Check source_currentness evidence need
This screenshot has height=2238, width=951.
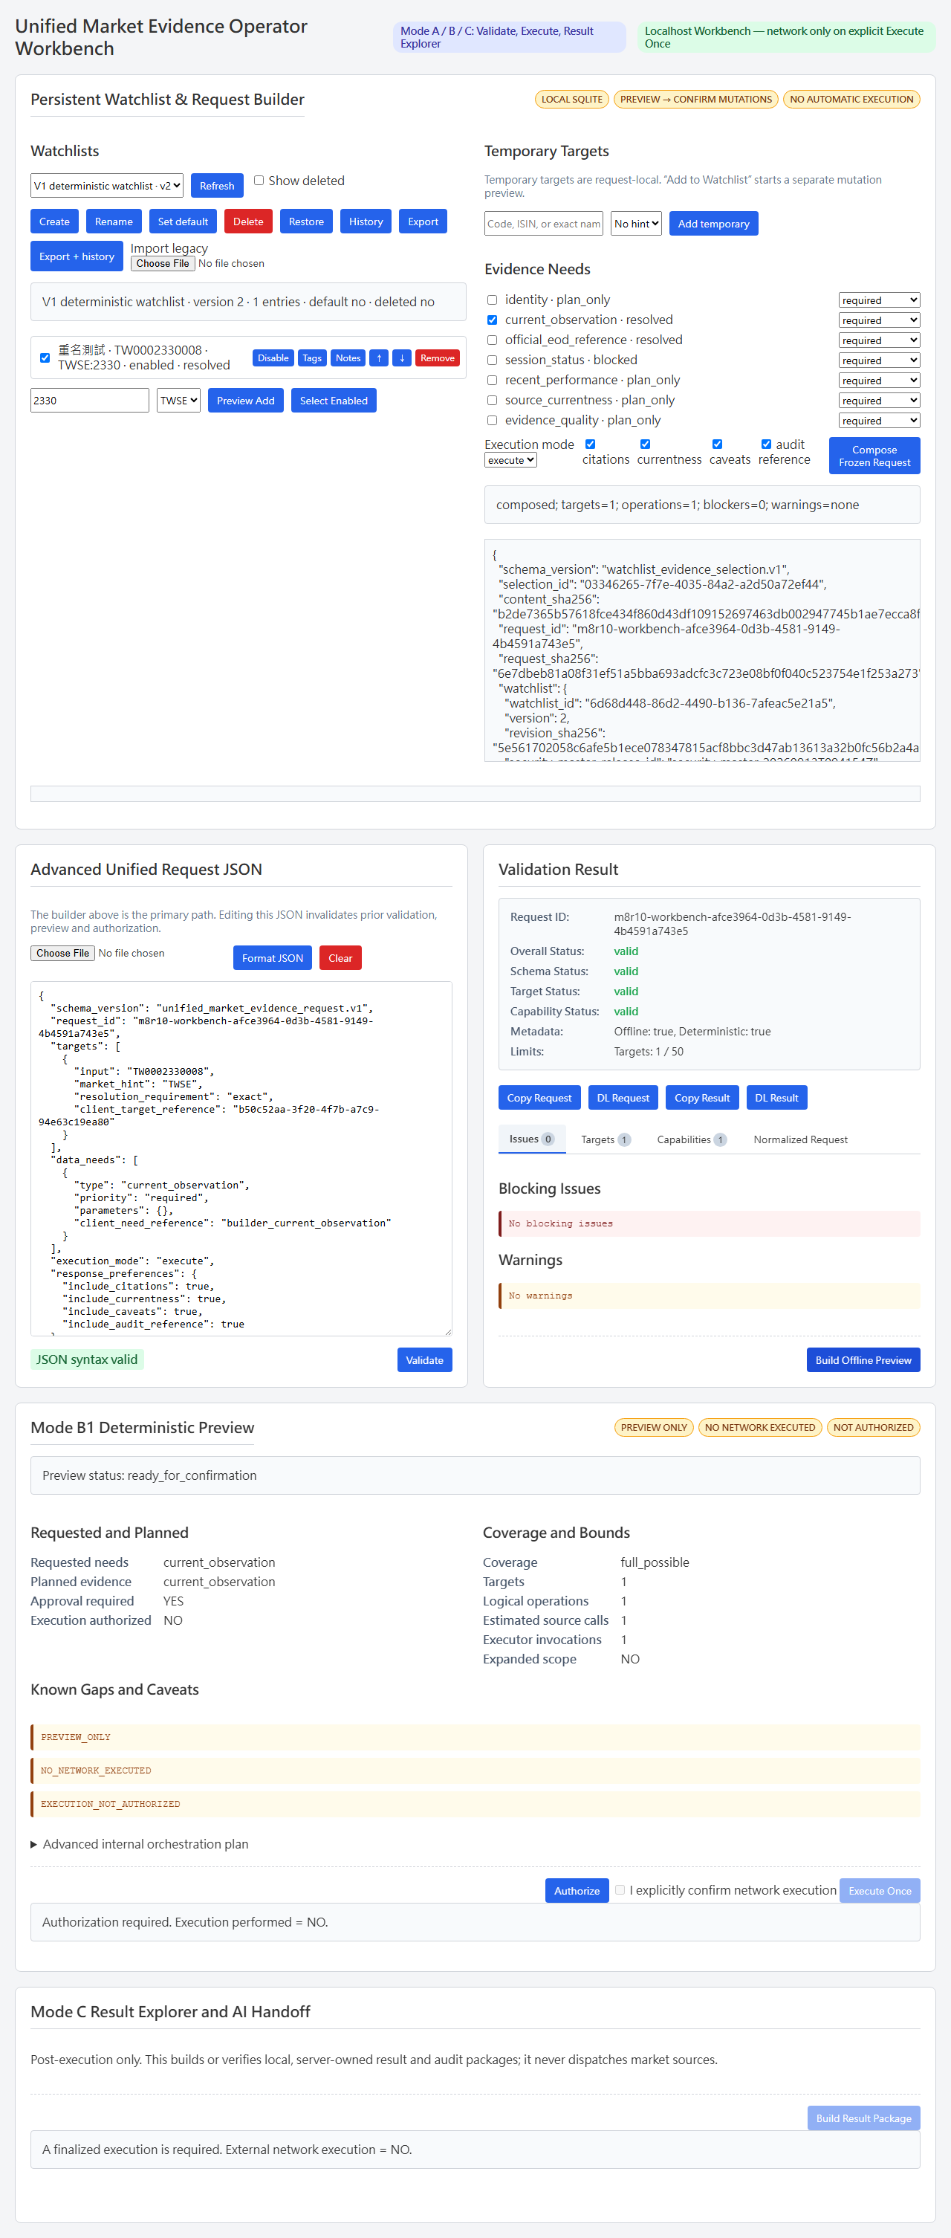[493, 400]
